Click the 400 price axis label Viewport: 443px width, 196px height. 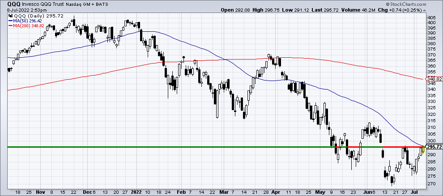coord(430,22)
